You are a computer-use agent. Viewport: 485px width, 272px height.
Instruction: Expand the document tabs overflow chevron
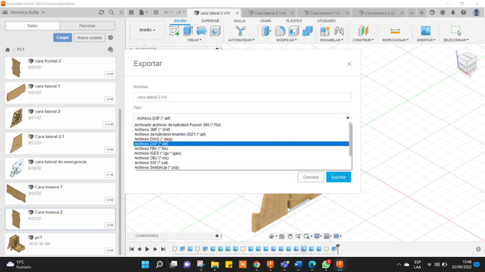(412, 13)
